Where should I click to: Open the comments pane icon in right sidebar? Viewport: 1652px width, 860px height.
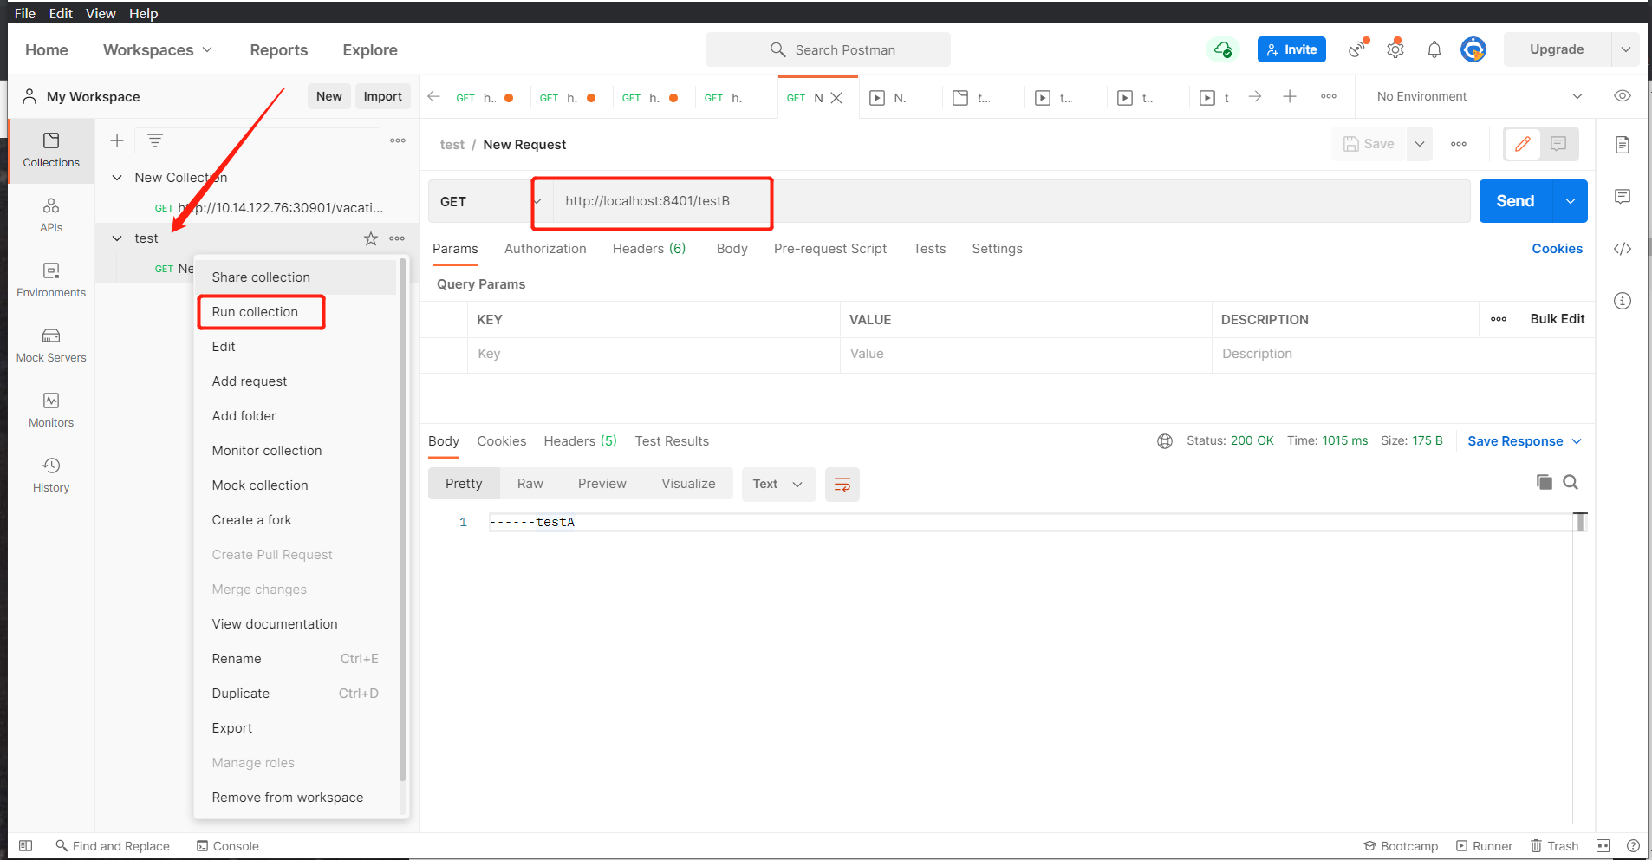click(1623, 197)
